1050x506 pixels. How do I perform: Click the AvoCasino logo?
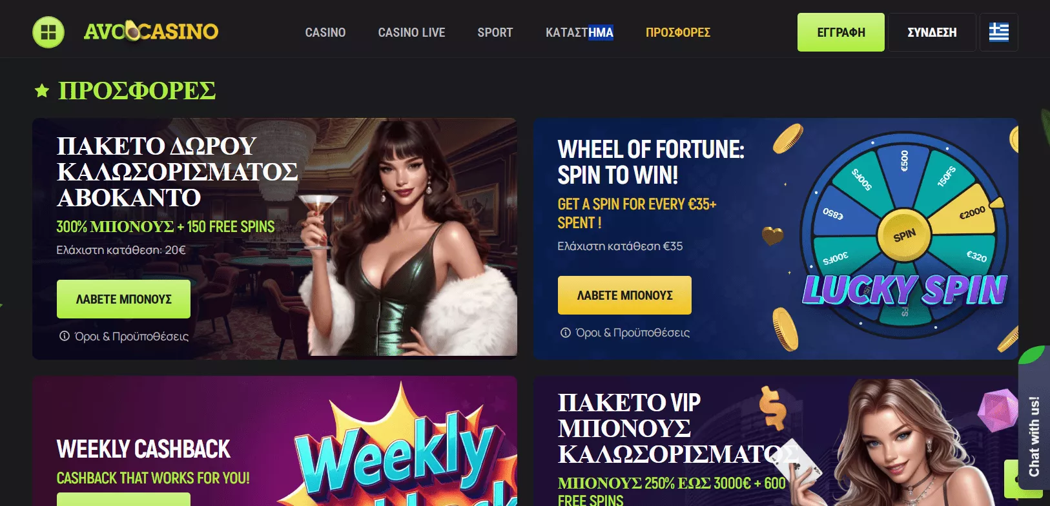(151, 31)
